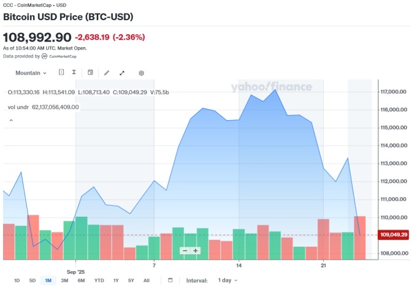Click the (-2.36%) percent change

[x=129, y=37]
